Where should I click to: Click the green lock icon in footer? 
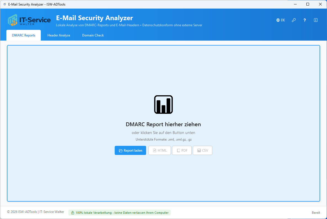pyautogui.click(x=73, y=213)
